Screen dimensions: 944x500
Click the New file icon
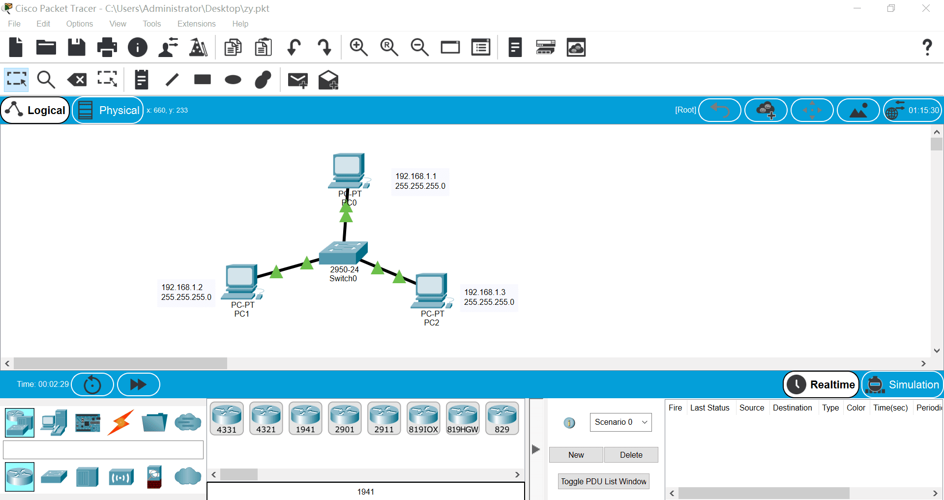pos(16,48)
